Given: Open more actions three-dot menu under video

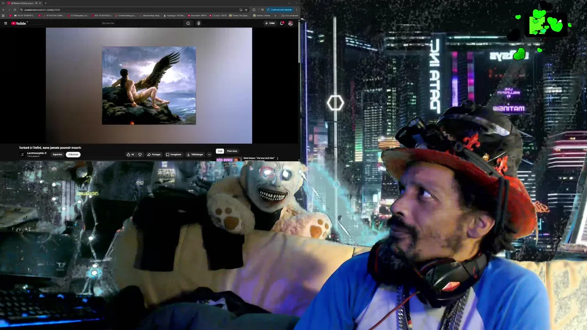Looking at the screenshot, I should click(x=209, y=154).
